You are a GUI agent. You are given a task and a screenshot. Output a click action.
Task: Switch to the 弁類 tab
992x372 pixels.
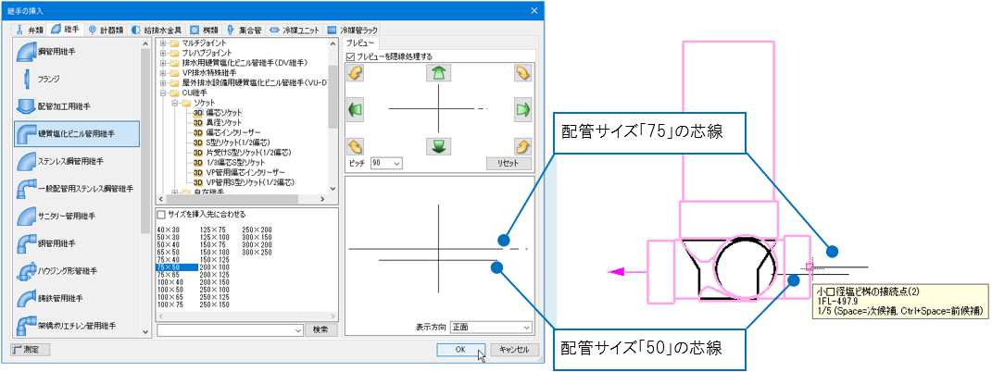(31, 30)
